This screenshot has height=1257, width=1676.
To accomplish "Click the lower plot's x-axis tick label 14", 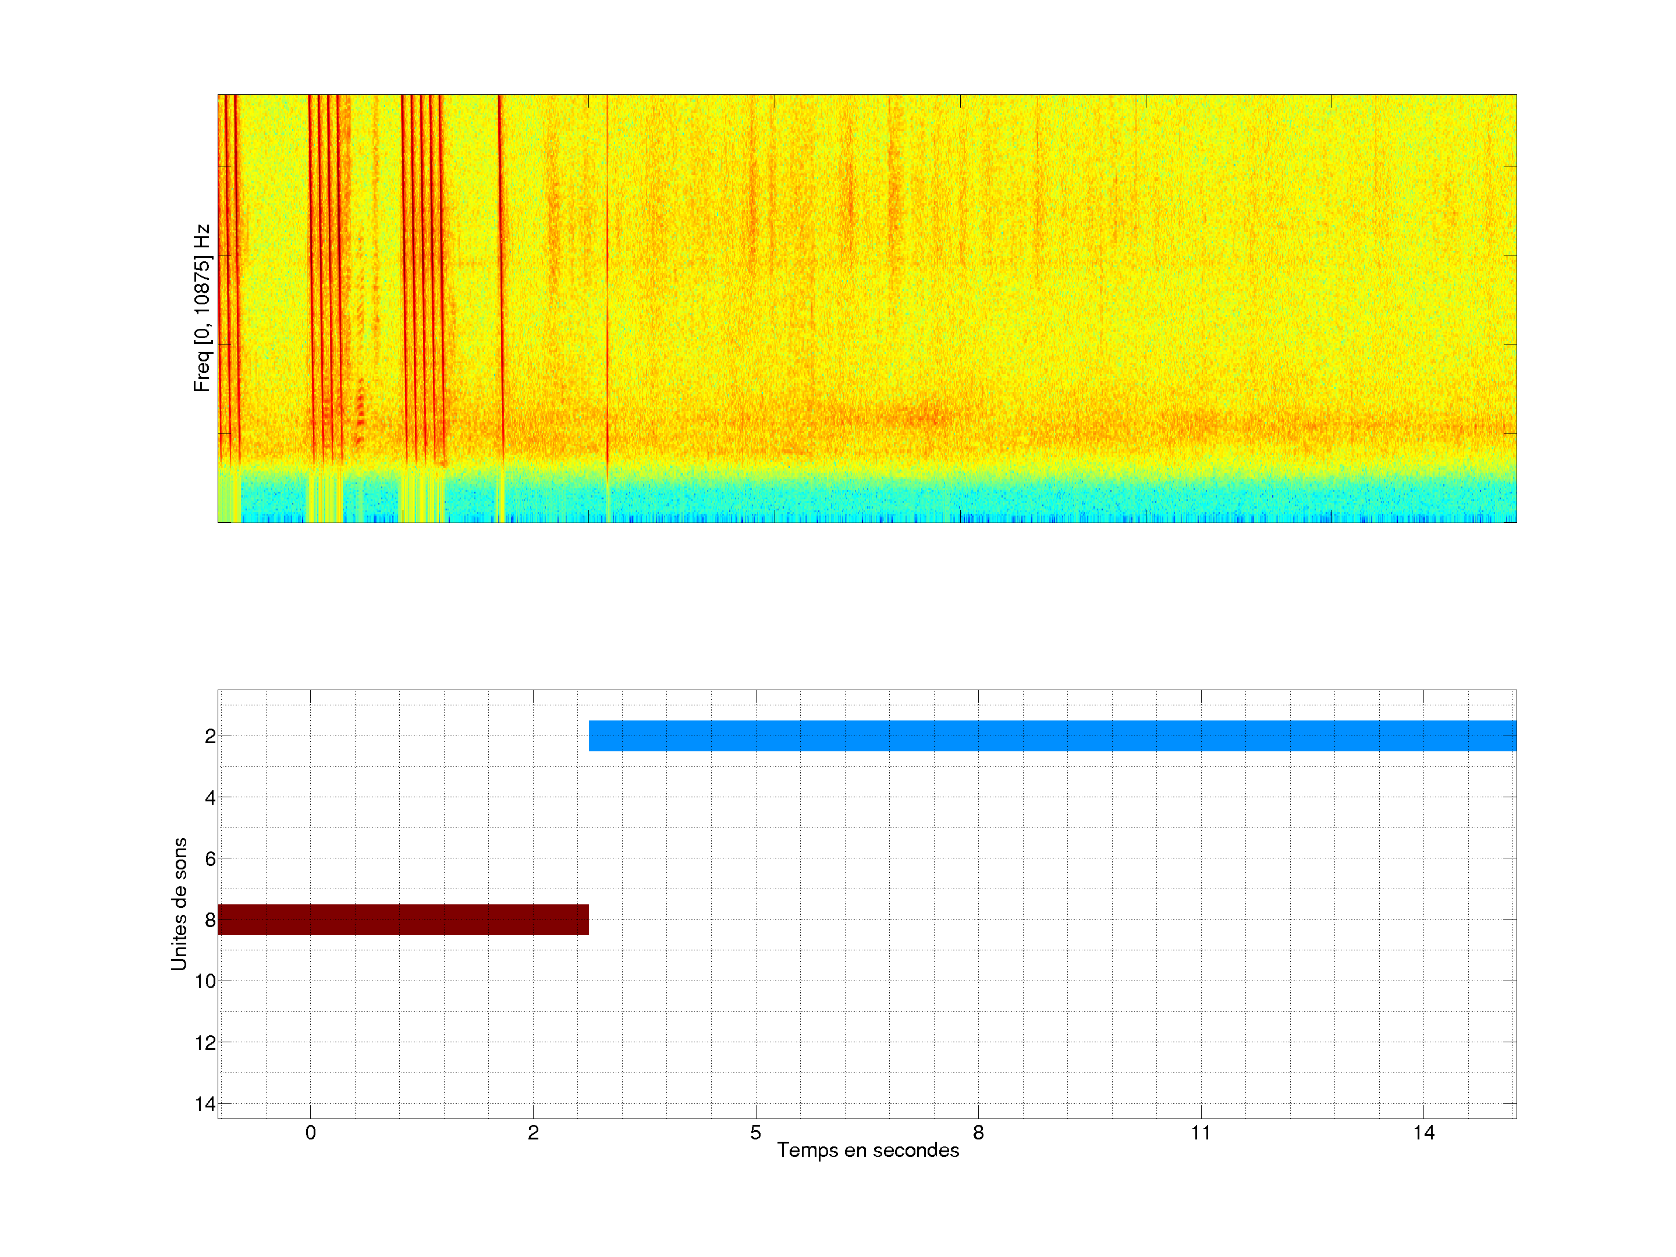I will (1423, 1132).
